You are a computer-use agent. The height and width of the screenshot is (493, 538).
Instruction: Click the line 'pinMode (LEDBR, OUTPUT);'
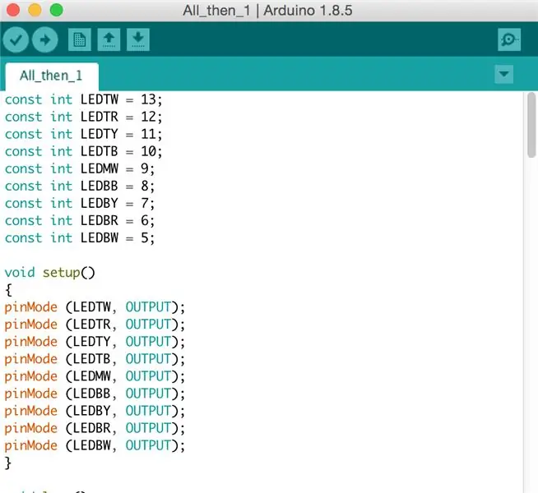95,429
